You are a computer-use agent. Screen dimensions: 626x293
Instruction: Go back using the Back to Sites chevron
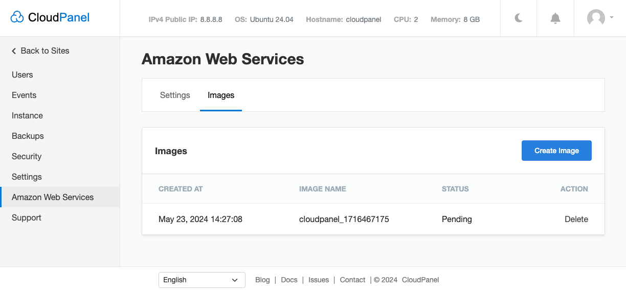tap(14, 51)
